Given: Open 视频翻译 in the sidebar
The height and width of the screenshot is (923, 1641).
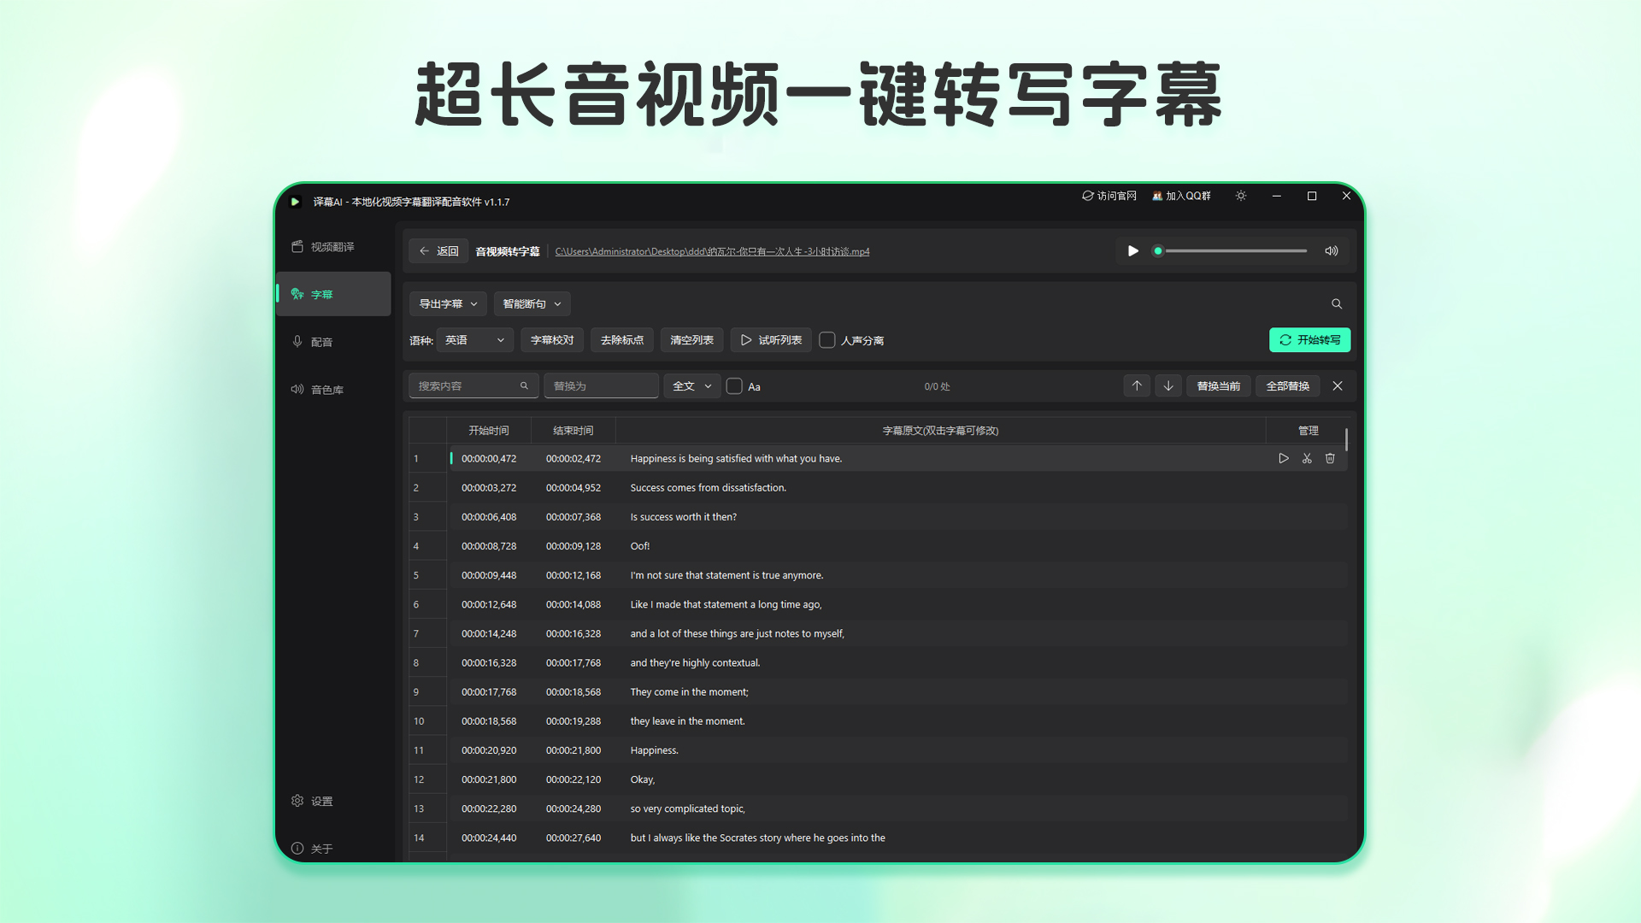Looking at the screenshot, I should pyautogui.click(x=333, y=247).
